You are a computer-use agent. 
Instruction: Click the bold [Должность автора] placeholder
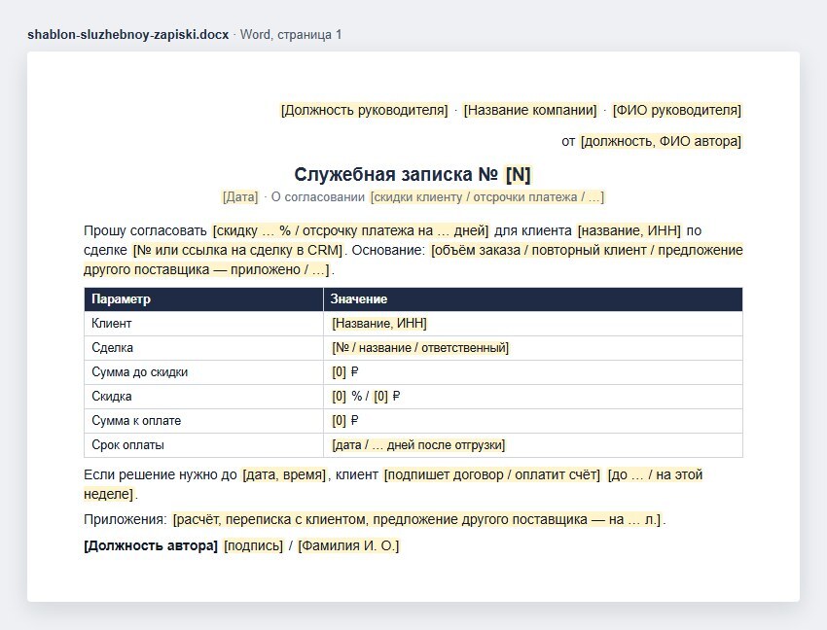(x=151, y=545)
